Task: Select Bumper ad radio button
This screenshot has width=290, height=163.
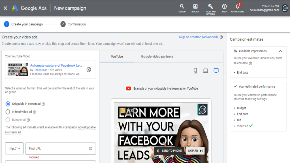Action: [x=8, y=120]
